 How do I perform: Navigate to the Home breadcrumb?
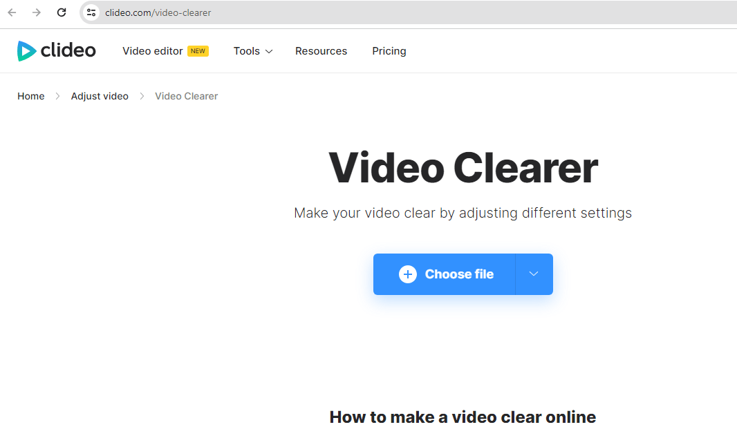30,95
